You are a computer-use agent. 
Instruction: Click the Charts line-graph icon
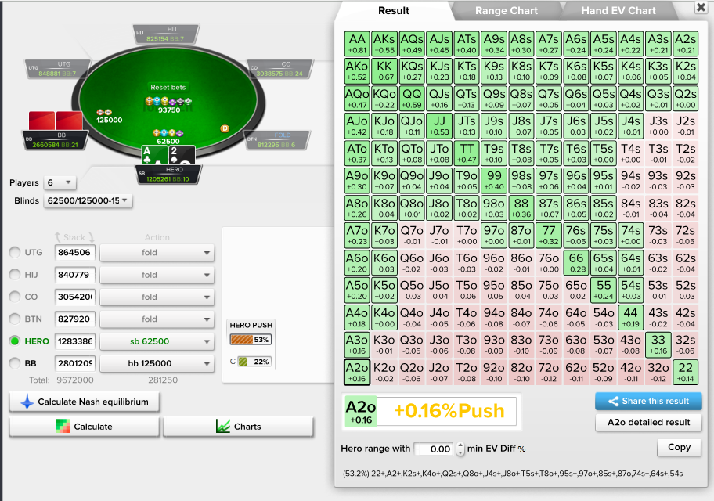[222, 427]
